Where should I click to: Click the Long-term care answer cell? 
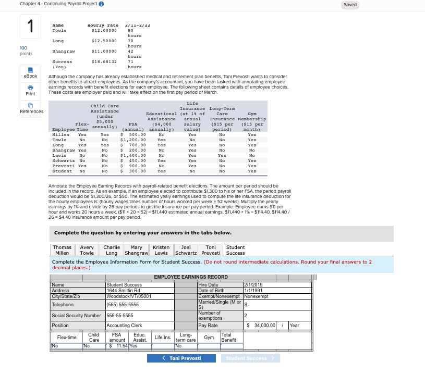185,345
